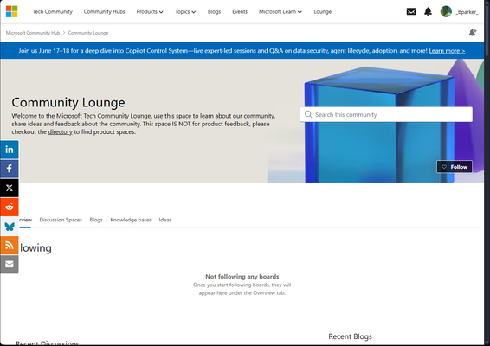Share on Bluesky via butterfly icon
Image resolution: width=490 pixels, height=346 pixels.
pyautogui.click(x=10, y=226)
